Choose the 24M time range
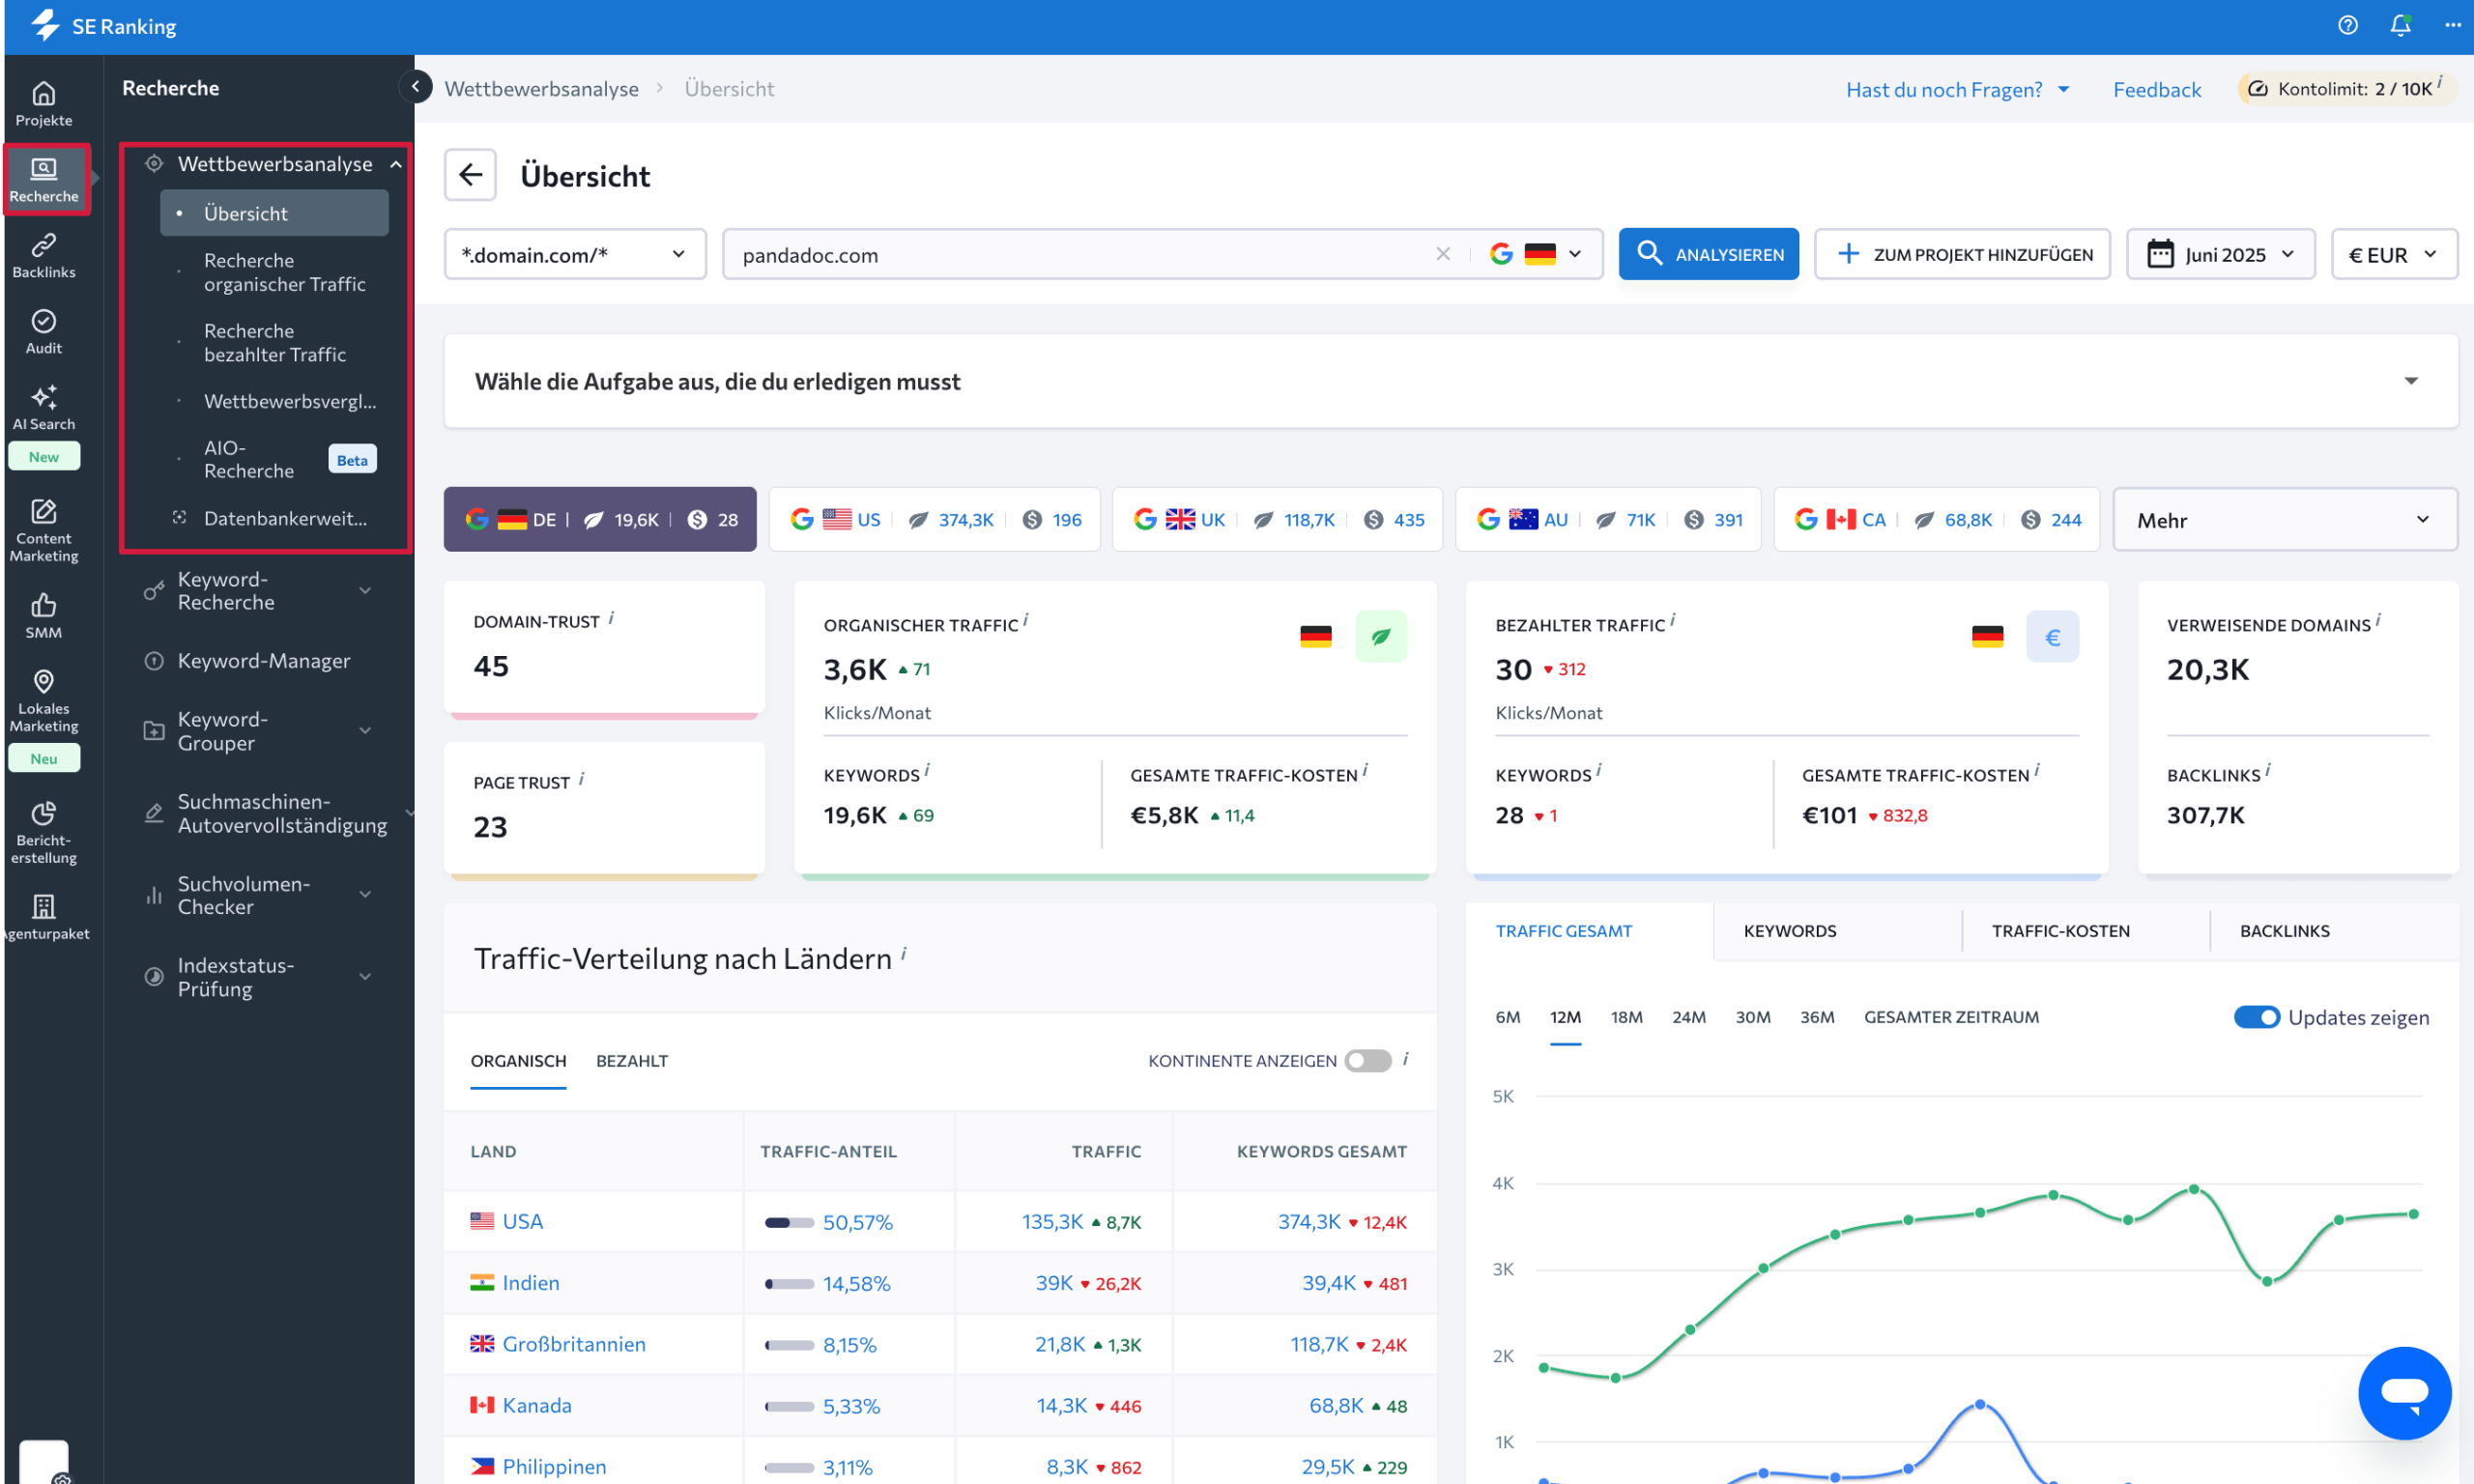Screen dimensions: 2474x1484 (1688, 1017)
